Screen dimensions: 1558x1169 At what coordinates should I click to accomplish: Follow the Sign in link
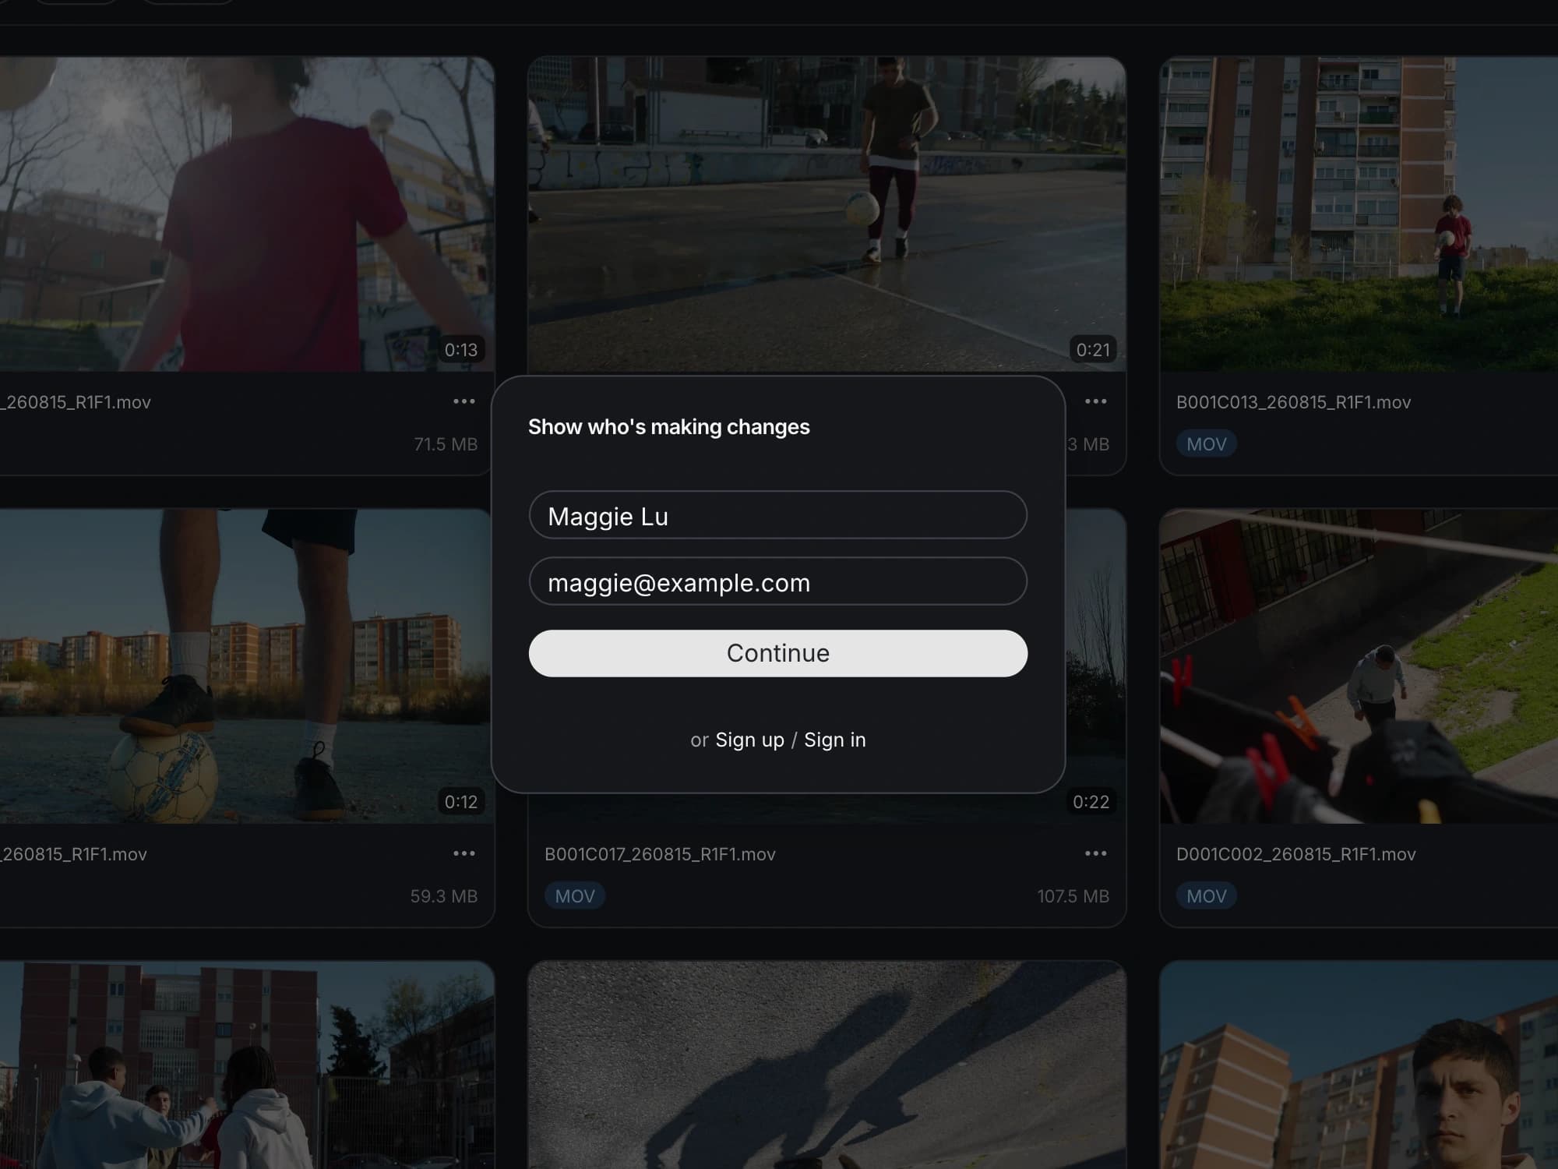pyautogui.click(x=834, y=740)
